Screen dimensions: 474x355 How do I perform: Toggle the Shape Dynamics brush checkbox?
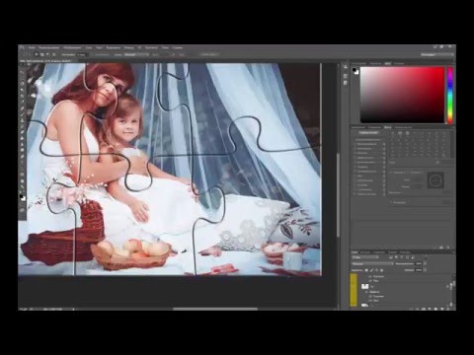click(x=355, y=144)
